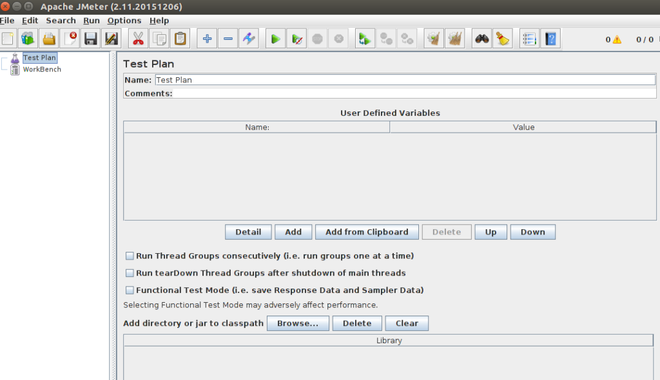Click the warning triangle error indicator

(x=617, y=39)
